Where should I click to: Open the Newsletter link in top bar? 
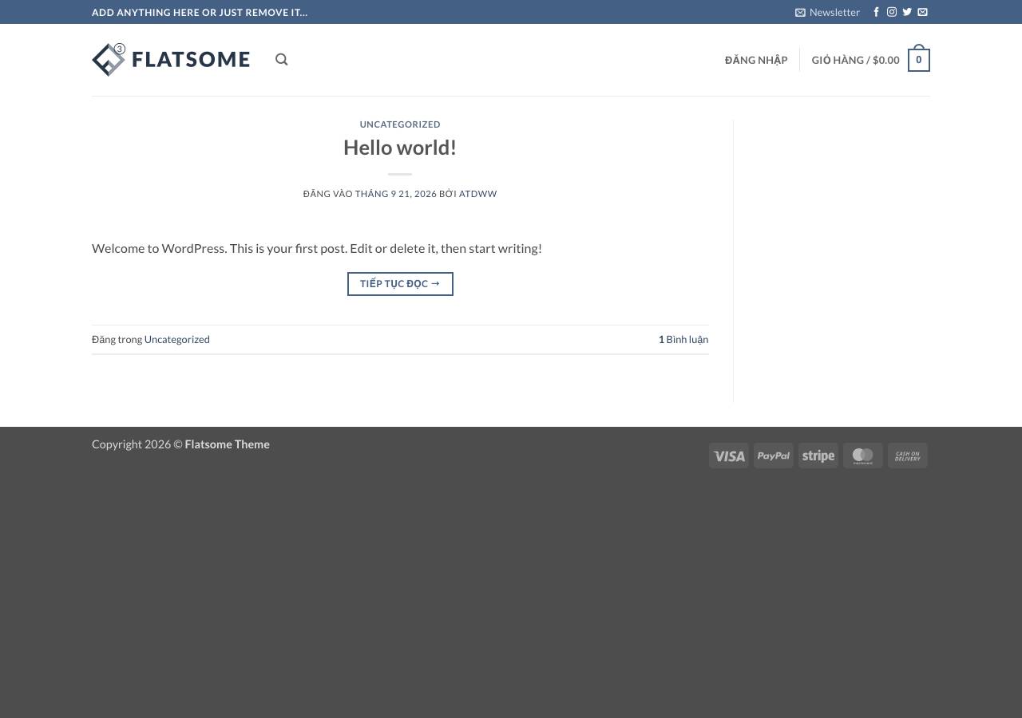pos(827,12)
